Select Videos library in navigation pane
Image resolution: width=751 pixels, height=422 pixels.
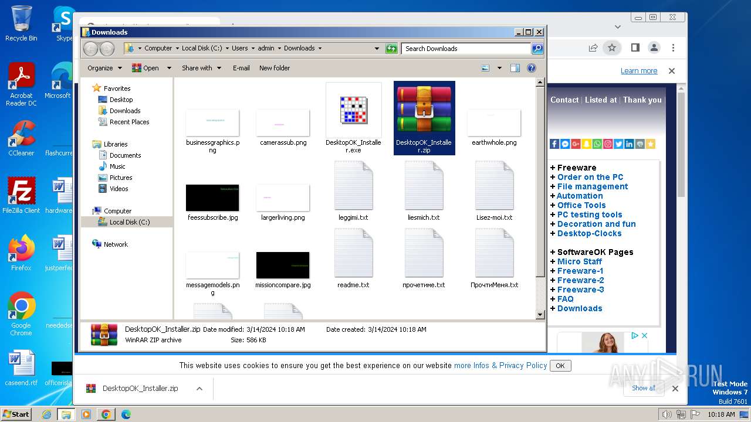click(x=119, y=189)
